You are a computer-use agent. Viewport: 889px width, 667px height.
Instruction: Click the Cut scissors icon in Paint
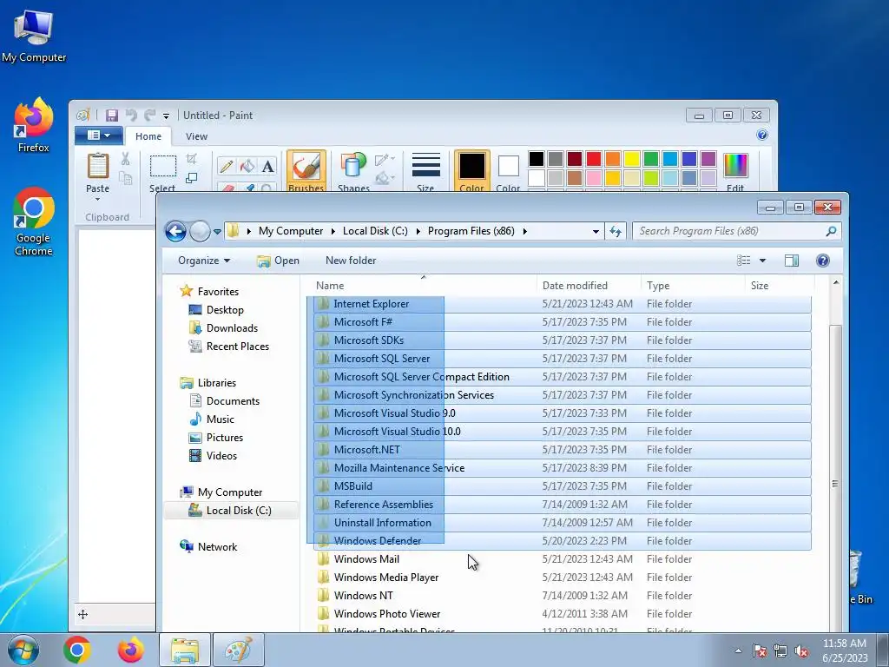pyautogui.click(x=125, y=160)
